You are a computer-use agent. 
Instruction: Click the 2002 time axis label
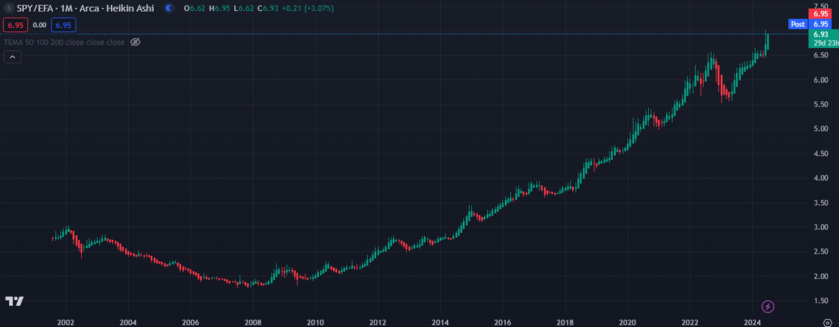[66, 322]
